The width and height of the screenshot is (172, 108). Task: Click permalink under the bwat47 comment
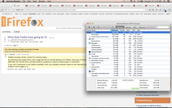click(x=11, y=69)
